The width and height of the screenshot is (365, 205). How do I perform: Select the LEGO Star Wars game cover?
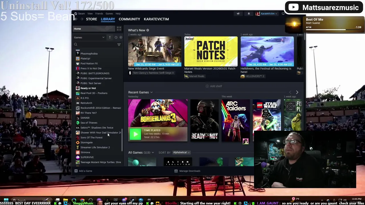tap(267, 115)
